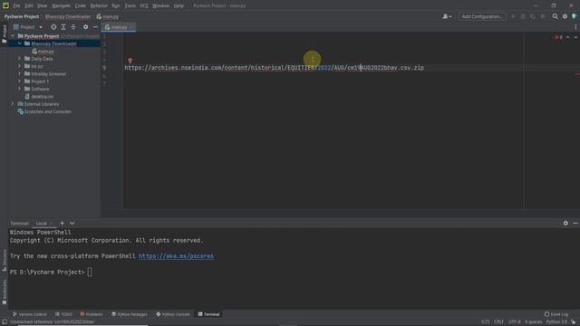
Task: Expand External Libraries node
Action: tap(13, 104)
